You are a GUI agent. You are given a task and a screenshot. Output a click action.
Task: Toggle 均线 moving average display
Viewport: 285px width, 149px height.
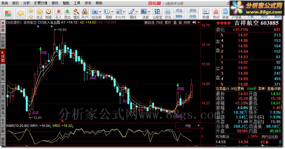click(x=160, y=22)
